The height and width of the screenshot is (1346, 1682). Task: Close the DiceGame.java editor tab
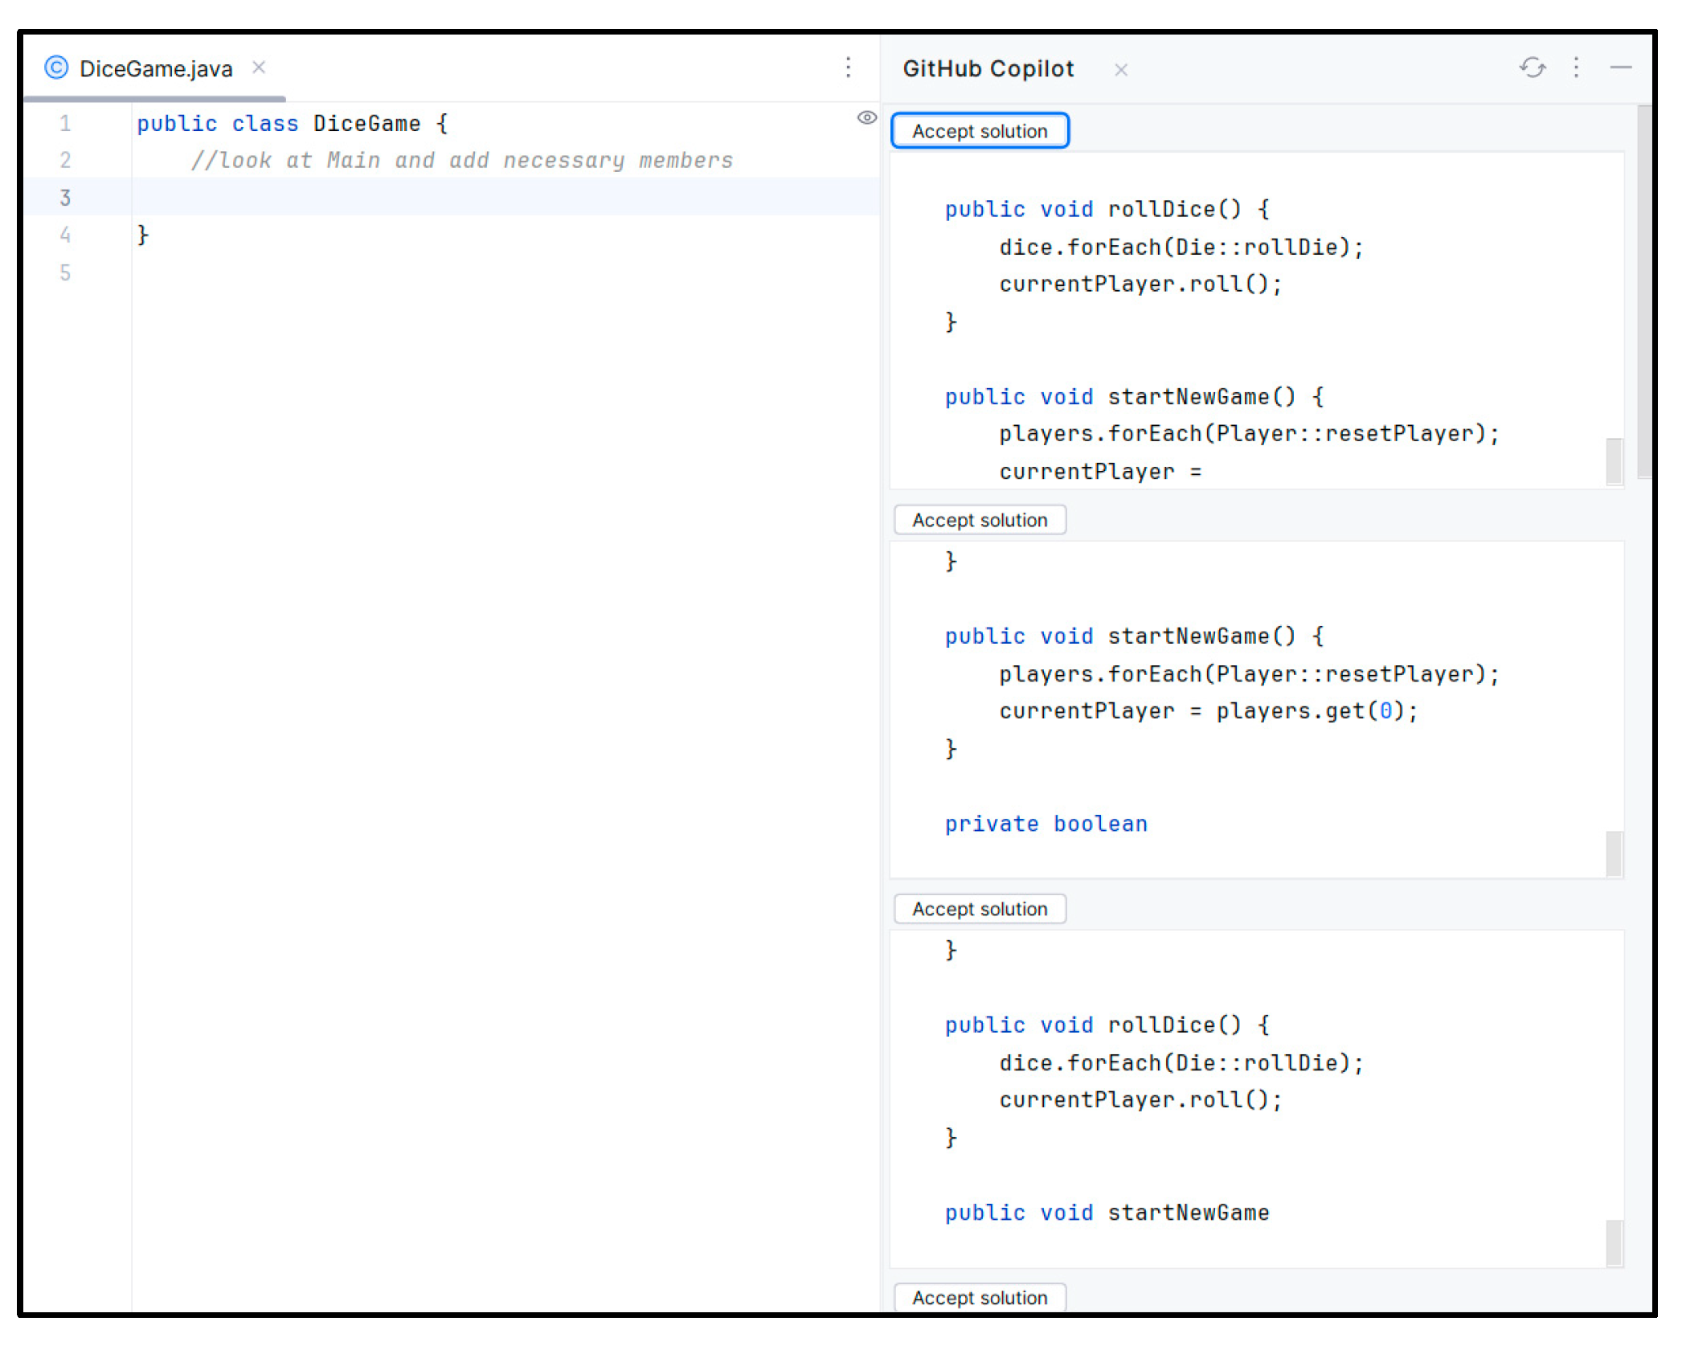tap(259, 68)
